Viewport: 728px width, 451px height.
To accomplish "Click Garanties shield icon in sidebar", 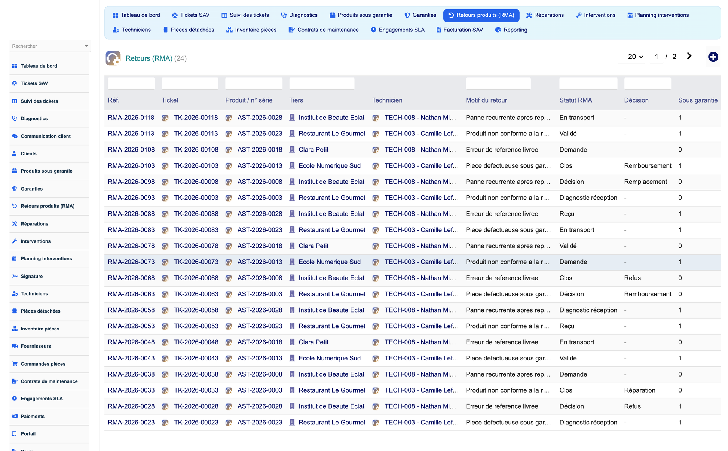I will [x=15, y=189].
